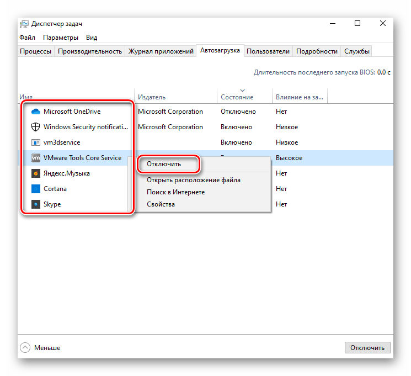Click the Skype app icon
This screenshot has width=411, height=376.
pos(36,204)
